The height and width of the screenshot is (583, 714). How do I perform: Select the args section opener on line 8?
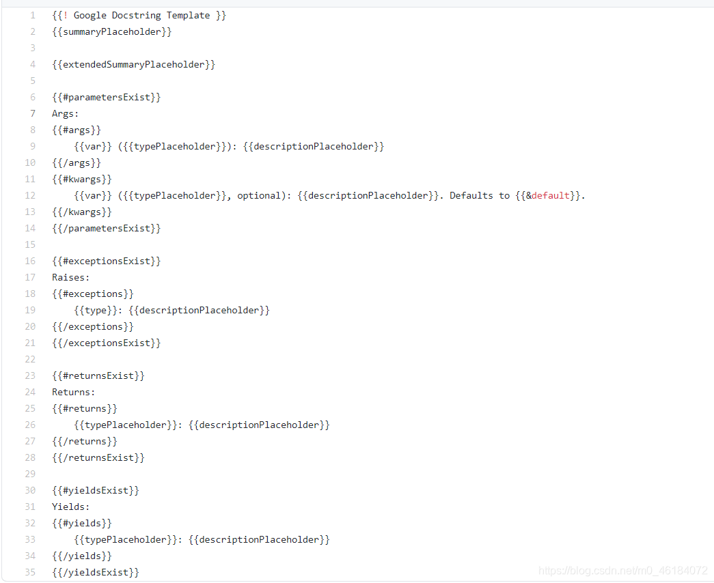tap(76, 130)
